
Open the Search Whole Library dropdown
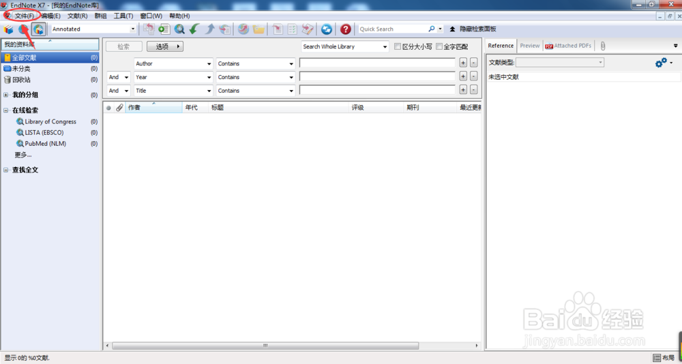pyautogui.click(x=345, y=46)
